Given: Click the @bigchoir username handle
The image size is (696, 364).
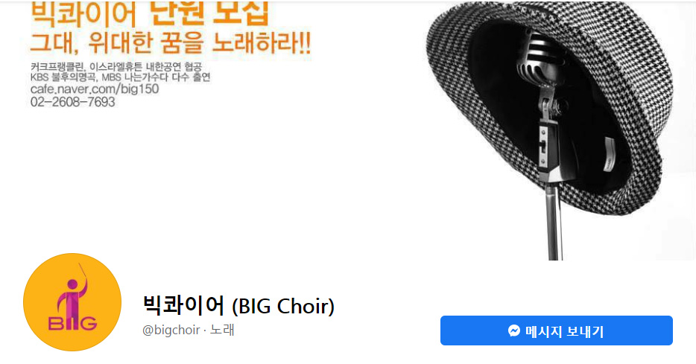Looking at the screenshot, I should [171, 331].
